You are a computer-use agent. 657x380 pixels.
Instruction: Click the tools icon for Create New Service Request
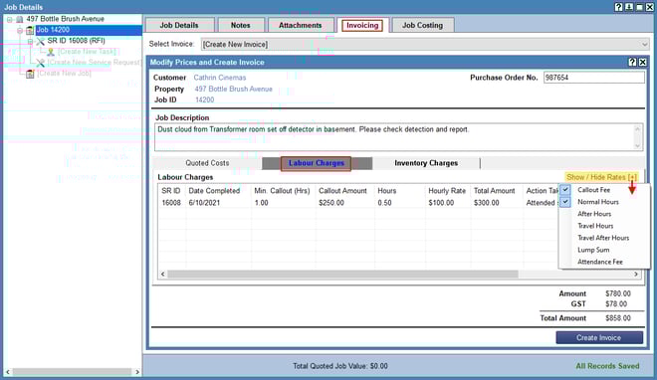[40, 63]
